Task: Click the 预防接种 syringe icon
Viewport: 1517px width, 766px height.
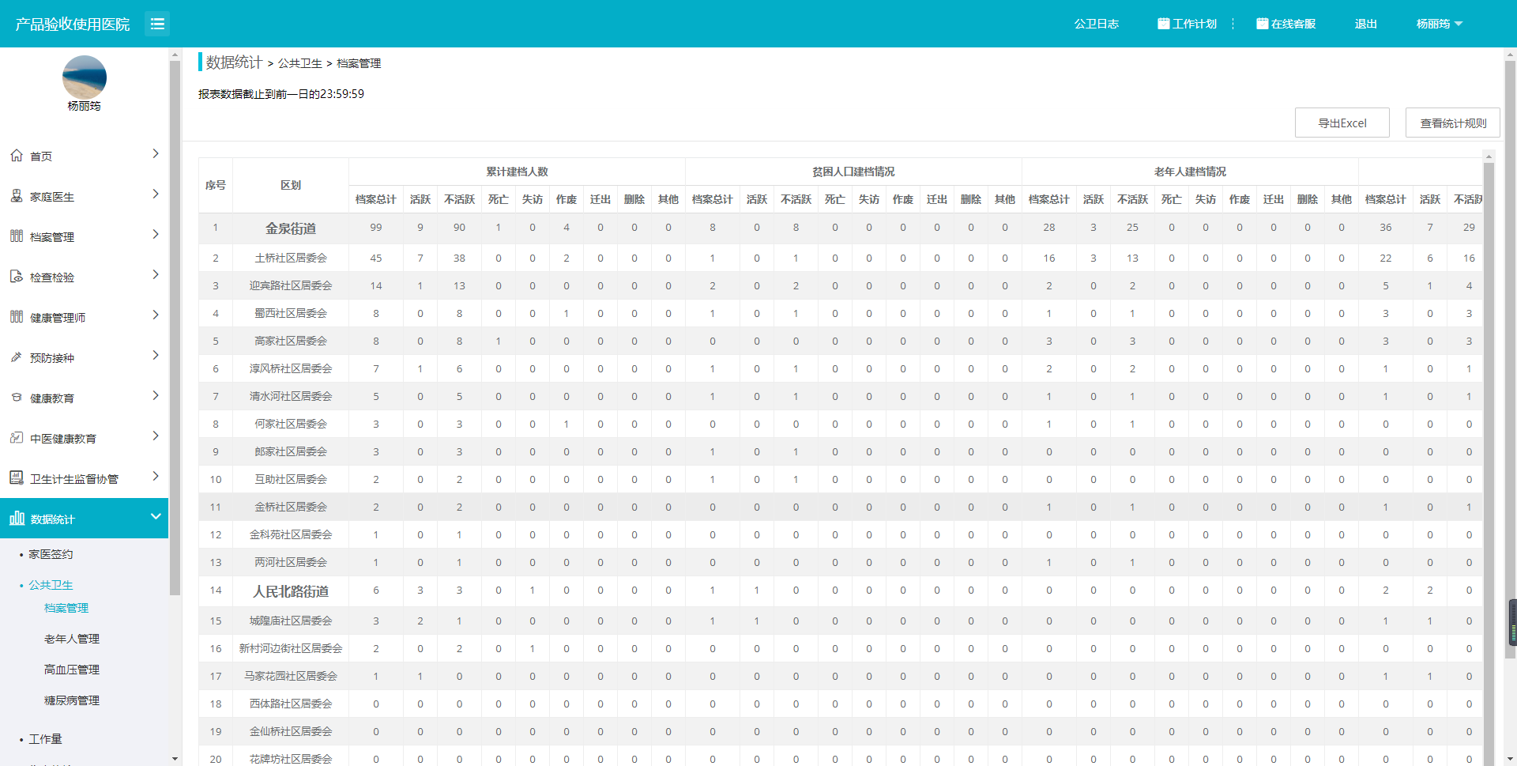Action: pyautogui.click(x=17, y=357)
